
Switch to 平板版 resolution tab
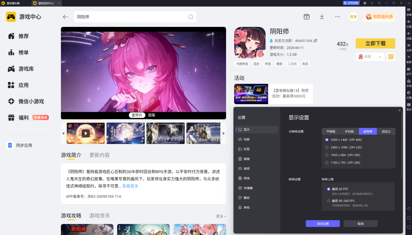tap(331, 131)
